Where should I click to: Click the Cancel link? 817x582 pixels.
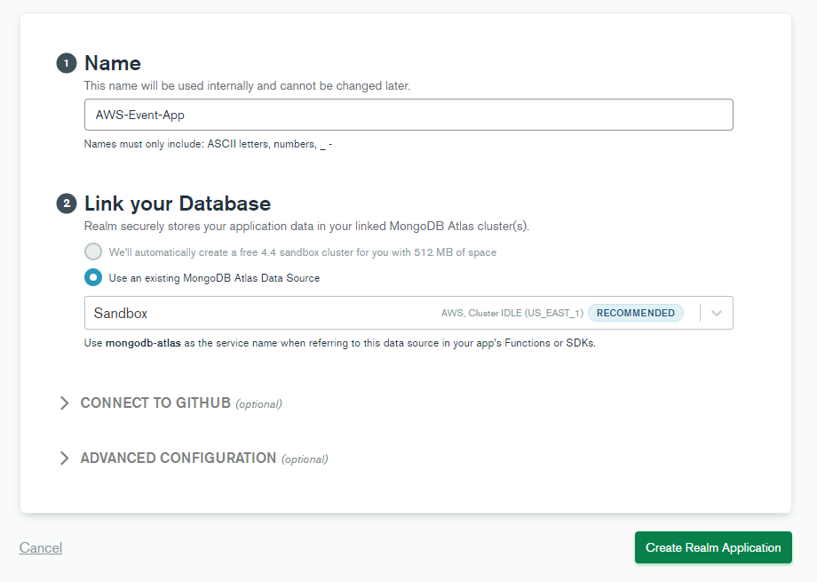(40, 547)
